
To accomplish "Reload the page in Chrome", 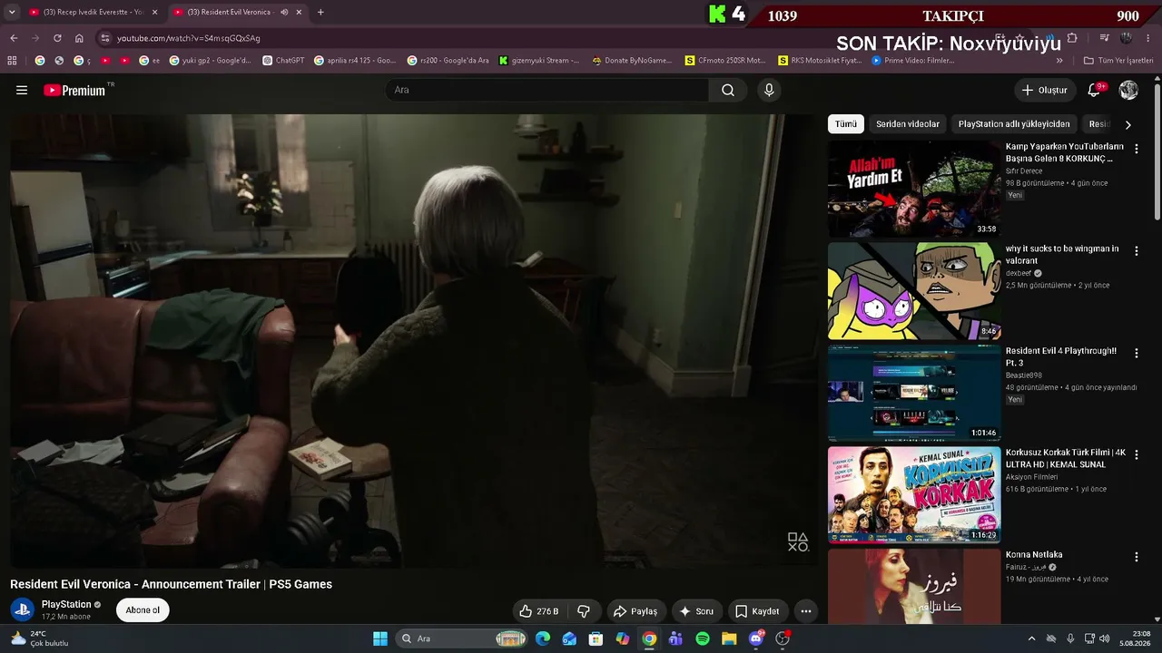I will (x=57, y=38).
